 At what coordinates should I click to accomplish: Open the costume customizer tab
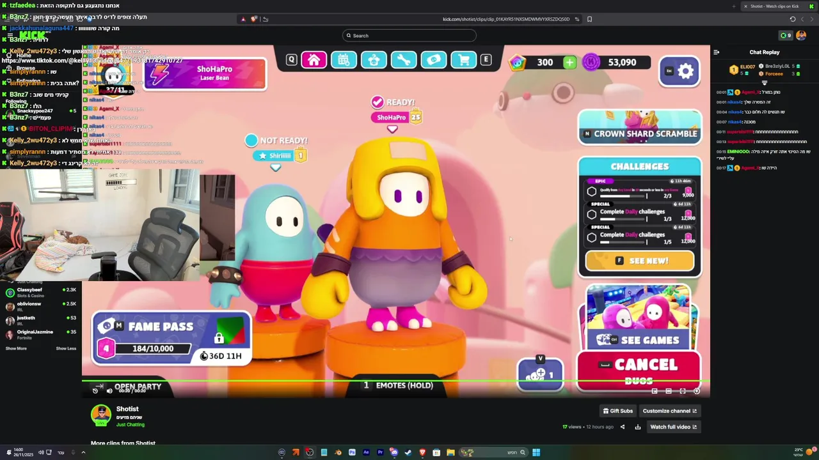pyautogui.click(x=374, y=60)
